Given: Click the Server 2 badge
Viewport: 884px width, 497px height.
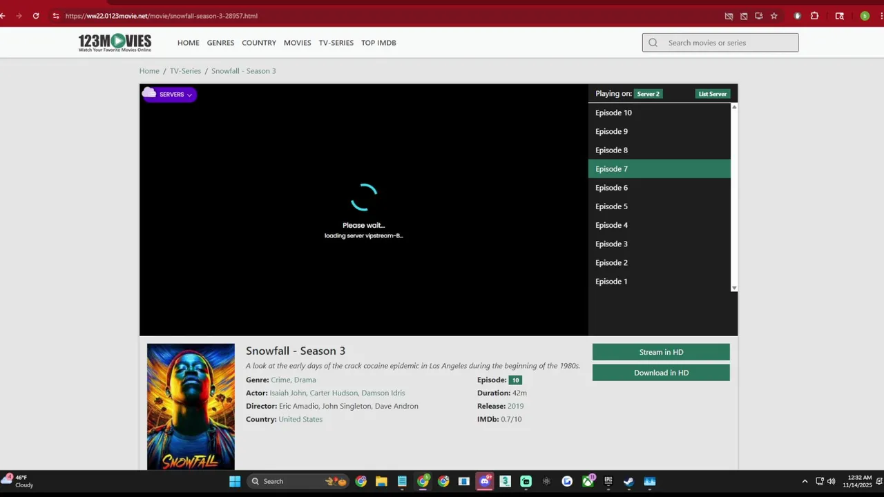Looking at the screenshot, I should pyautogui.click(x=648, y=94).
